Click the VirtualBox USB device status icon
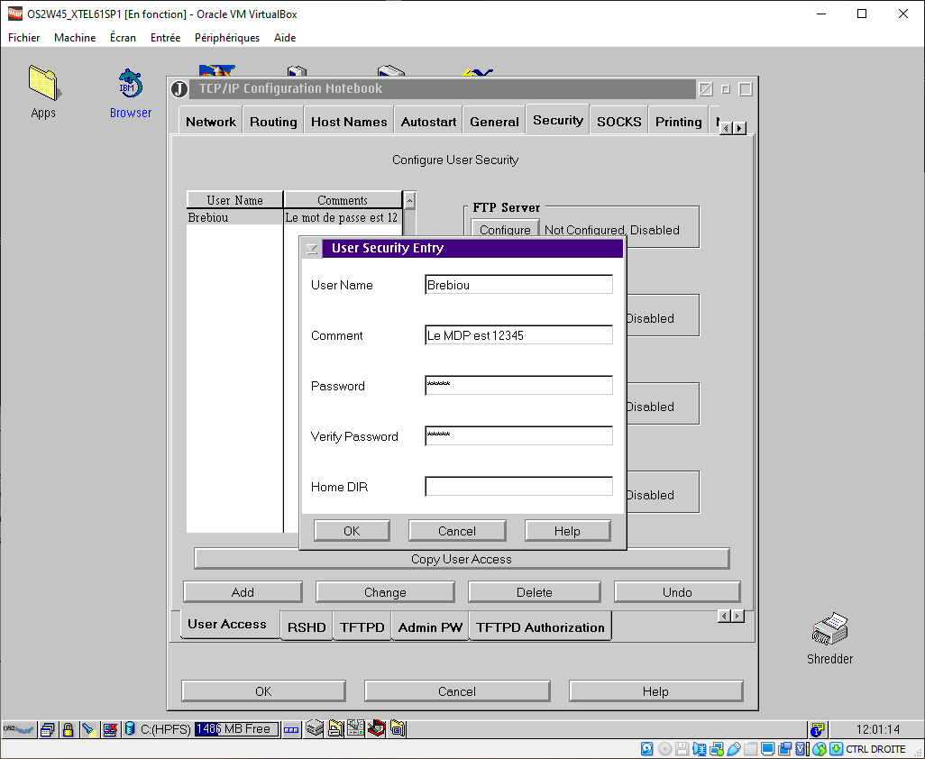 click(x=734, y=749)
